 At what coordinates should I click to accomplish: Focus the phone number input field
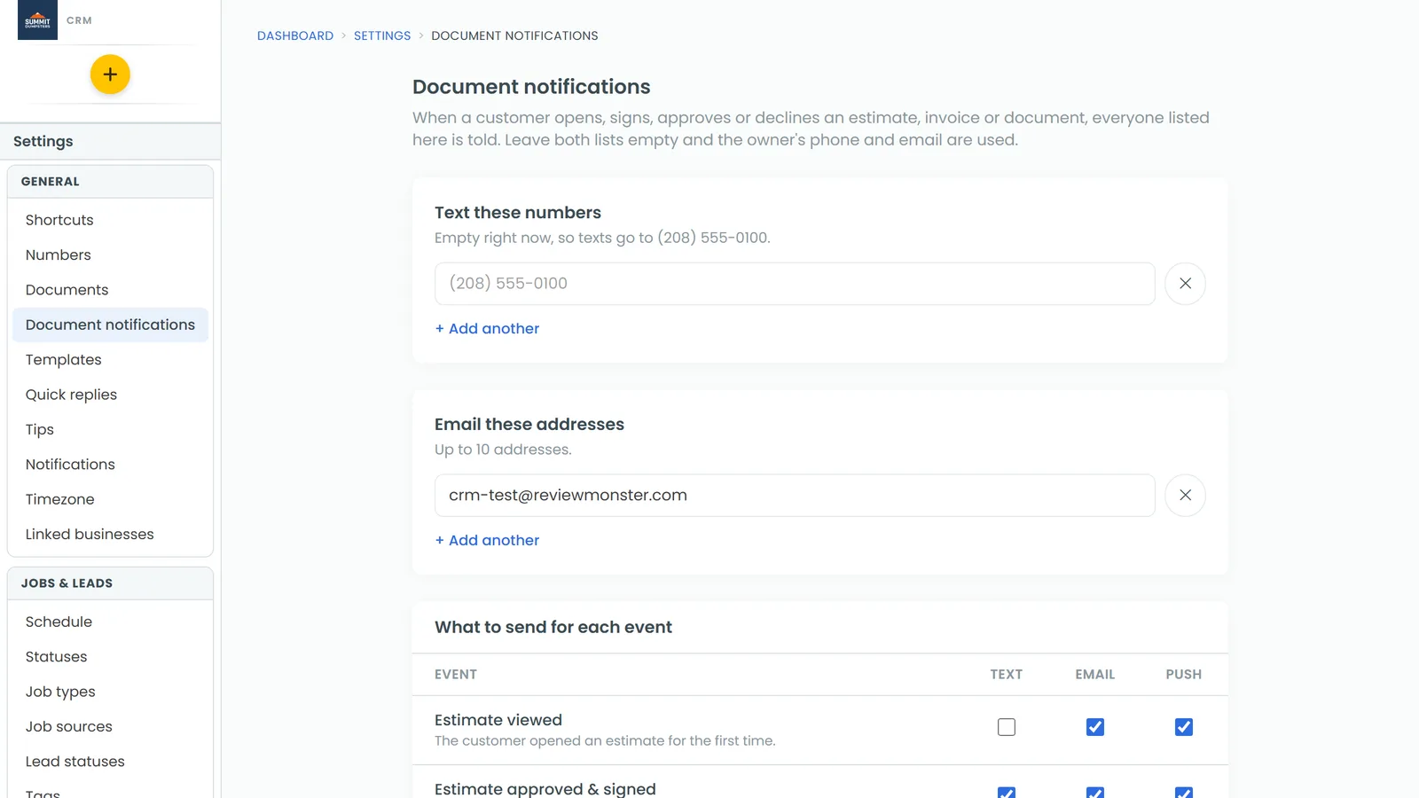click(x=795, y=284)
